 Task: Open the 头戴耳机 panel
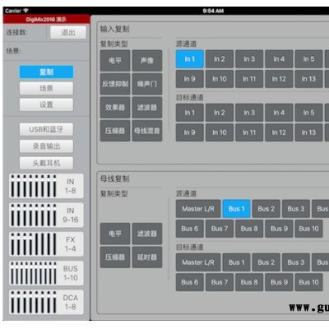(46, 163)
